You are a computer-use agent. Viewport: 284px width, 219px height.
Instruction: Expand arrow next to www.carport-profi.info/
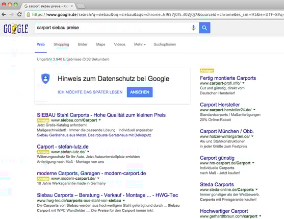243,83
